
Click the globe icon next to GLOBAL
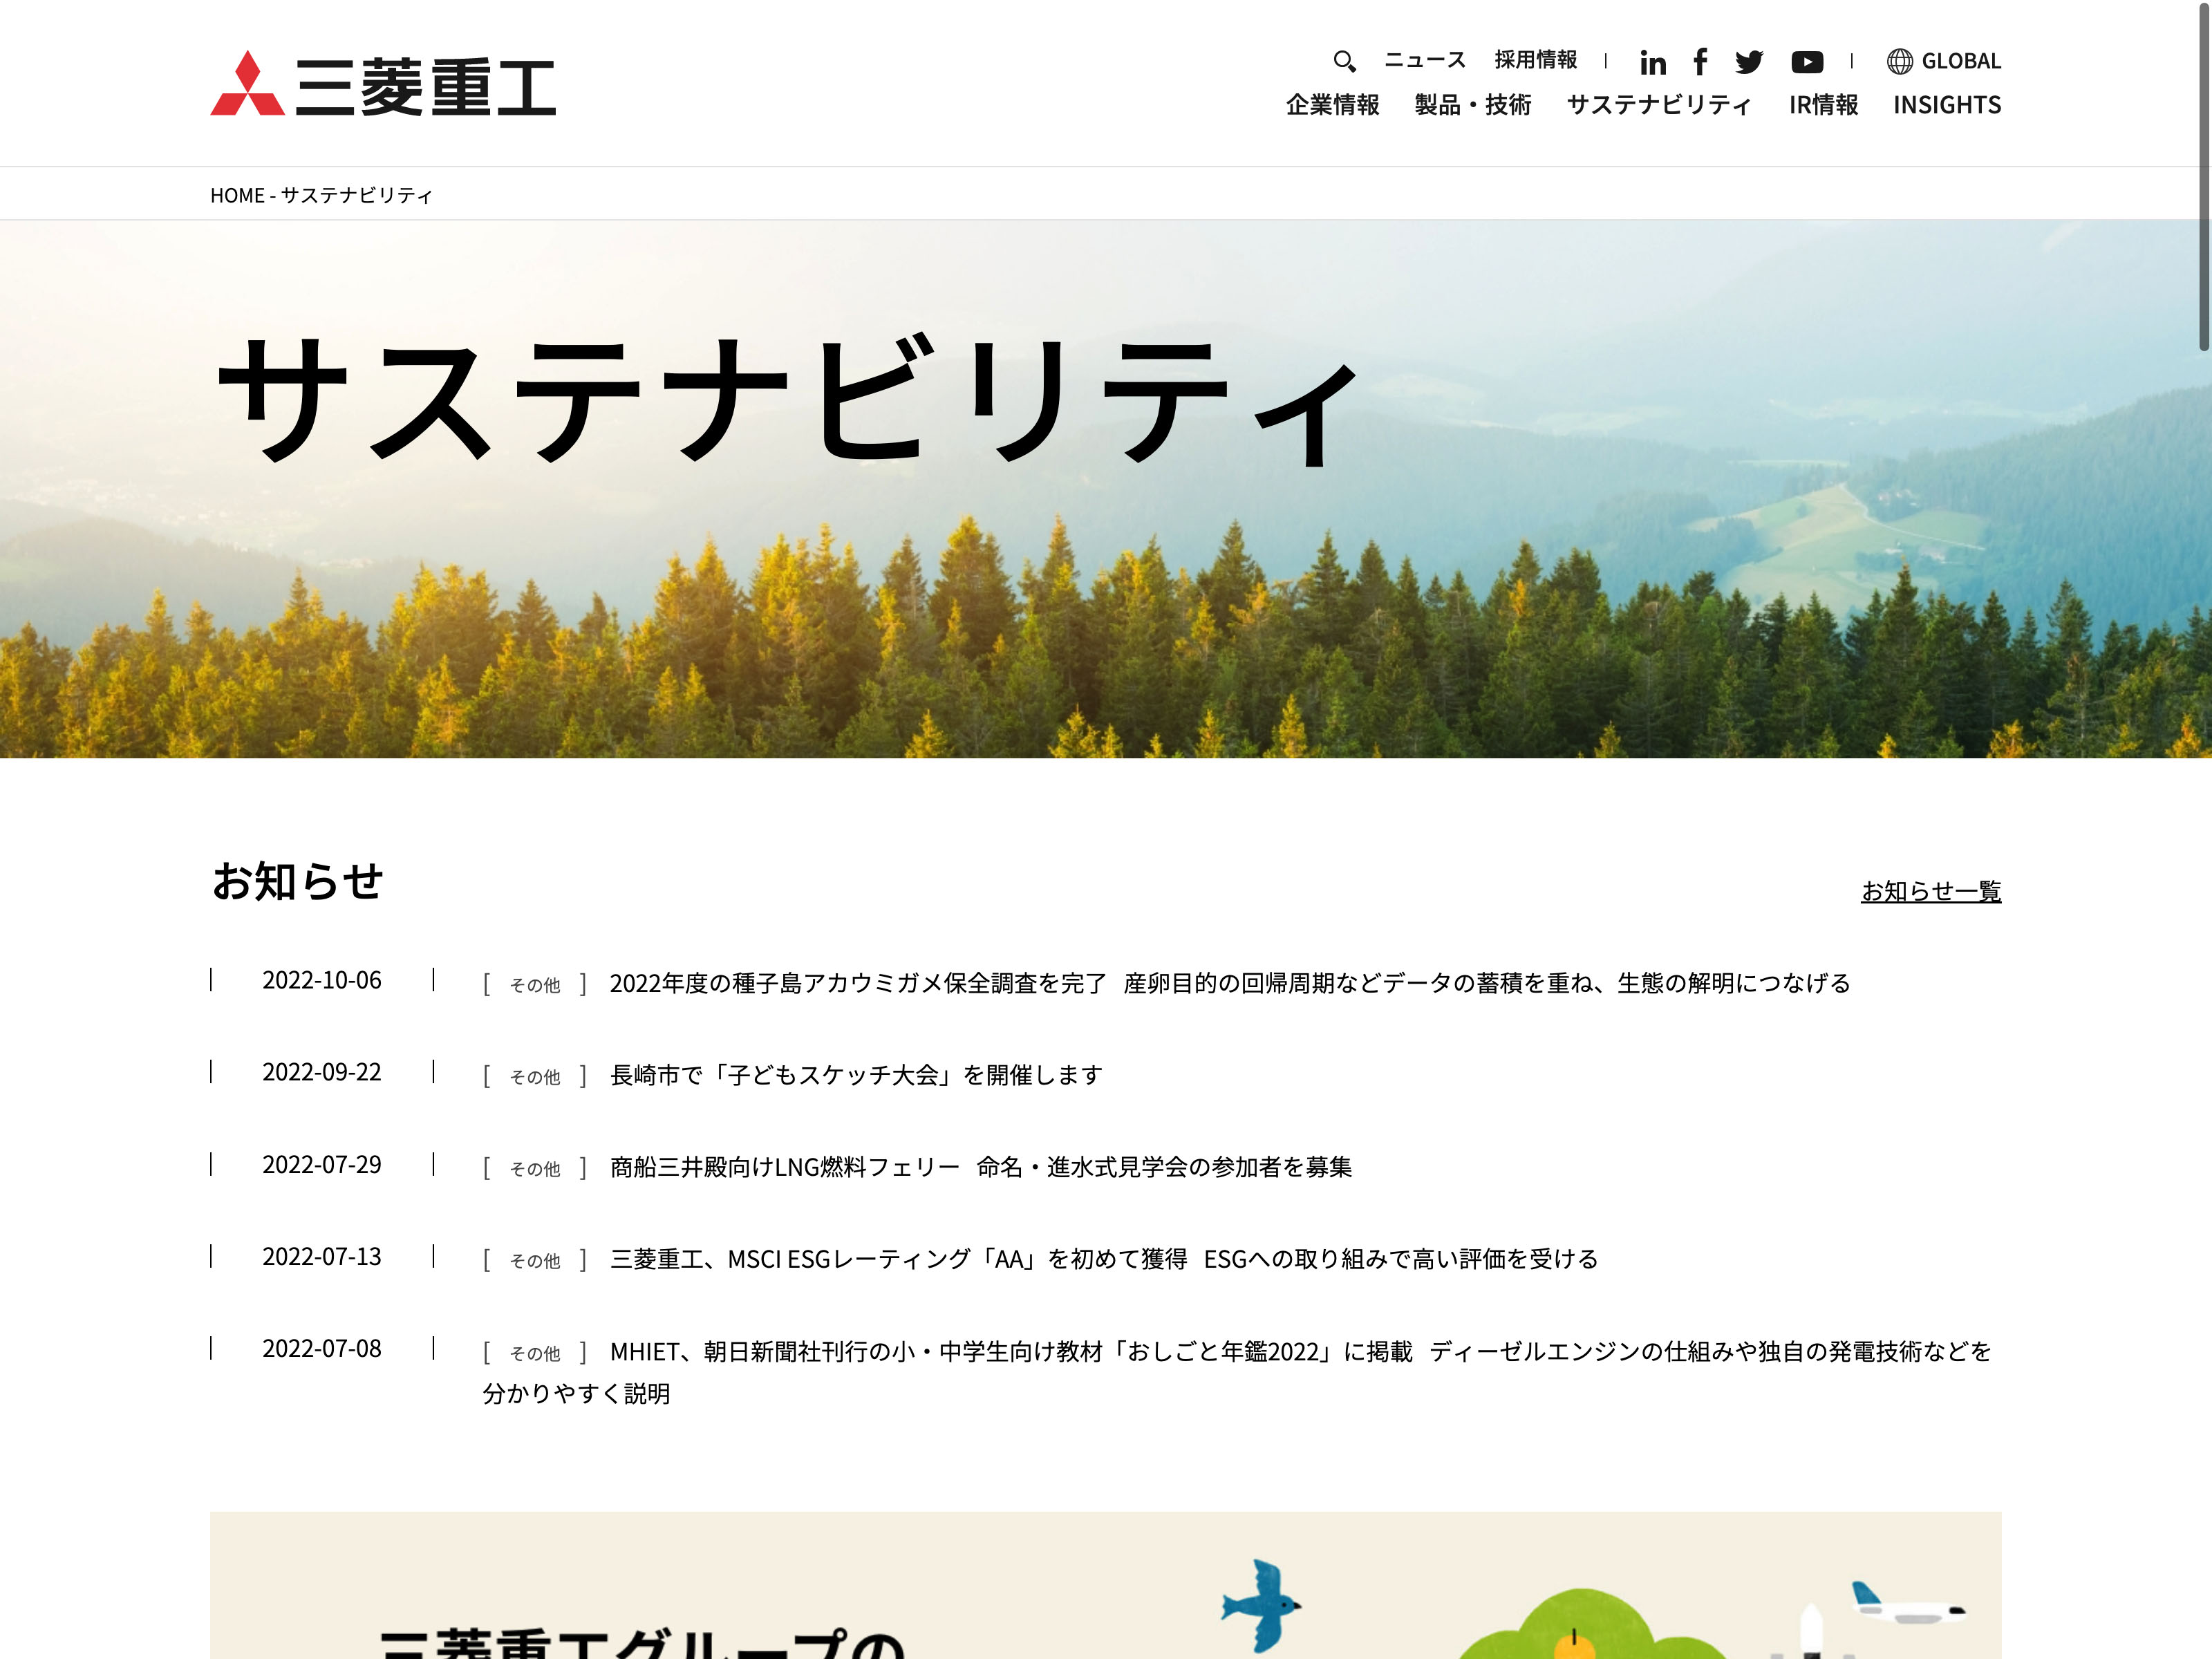point(1899,61)
